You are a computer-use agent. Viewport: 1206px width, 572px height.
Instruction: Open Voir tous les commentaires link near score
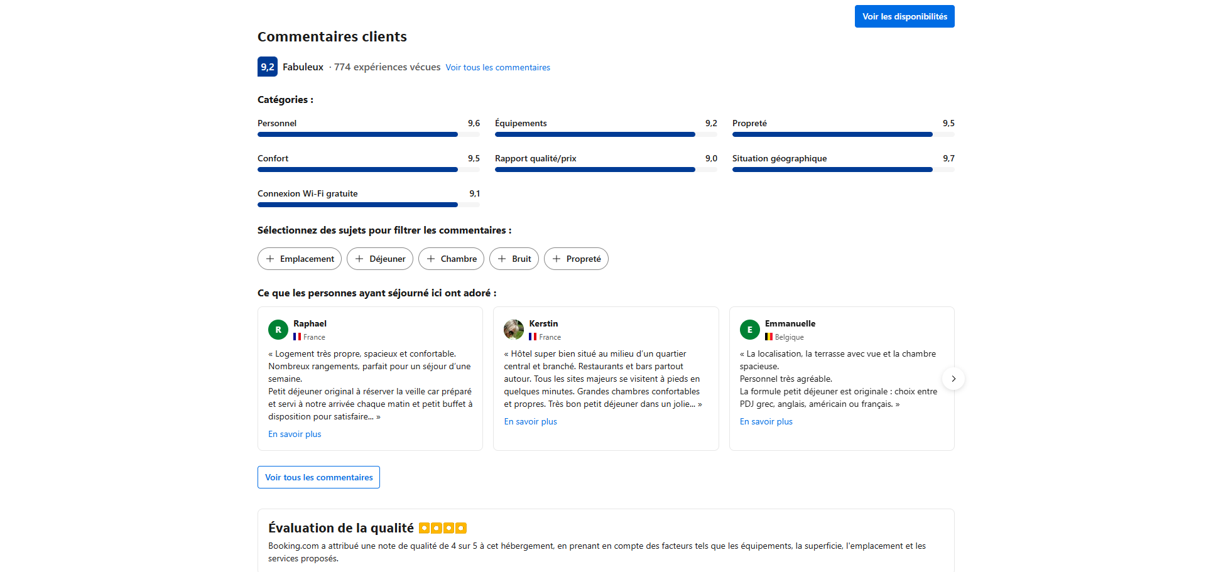[x=497, y=67]
